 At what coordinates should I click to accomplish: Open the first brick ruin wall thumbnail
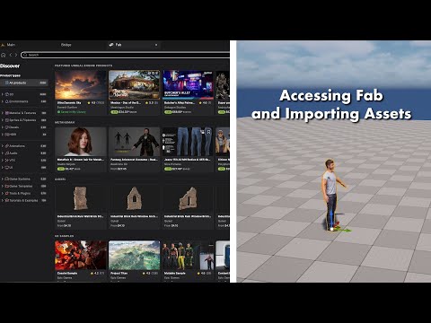coord(81,198)
